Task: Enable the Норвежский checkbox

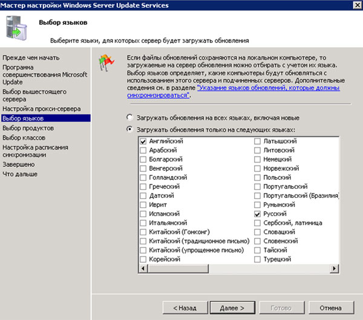Action: 257,168
